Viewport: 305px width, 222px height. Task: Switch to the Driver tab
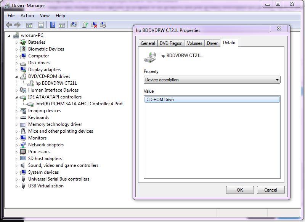click(x=212, y=43)
